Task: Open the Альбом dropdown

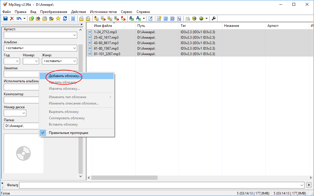Action: pos(75,48)
